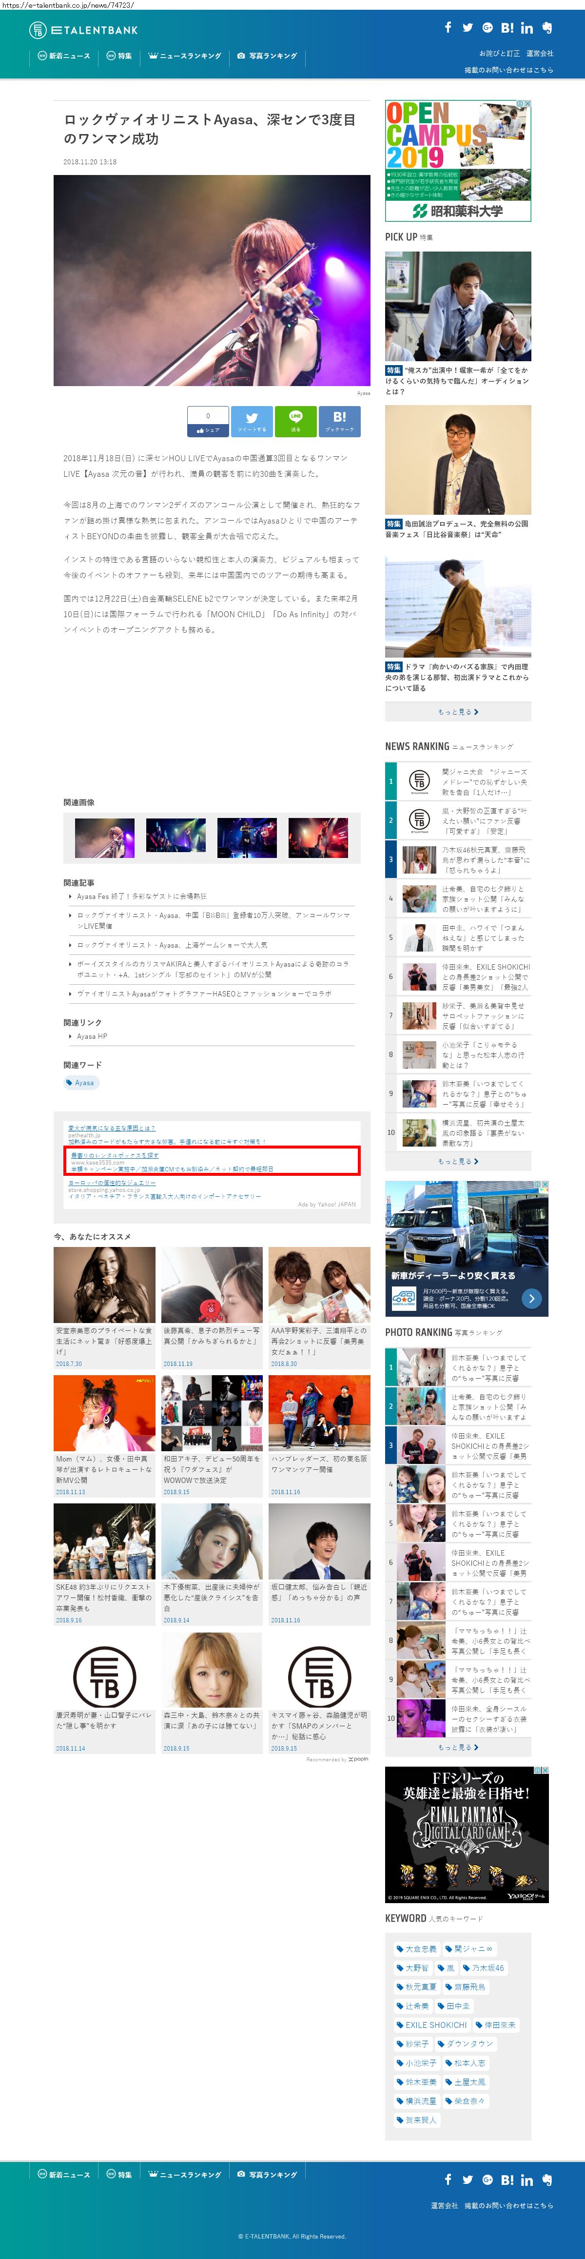Open 新着ニュース in the top navigation
The width and height of the screenshot is (585, 2259).
[64, 56]
